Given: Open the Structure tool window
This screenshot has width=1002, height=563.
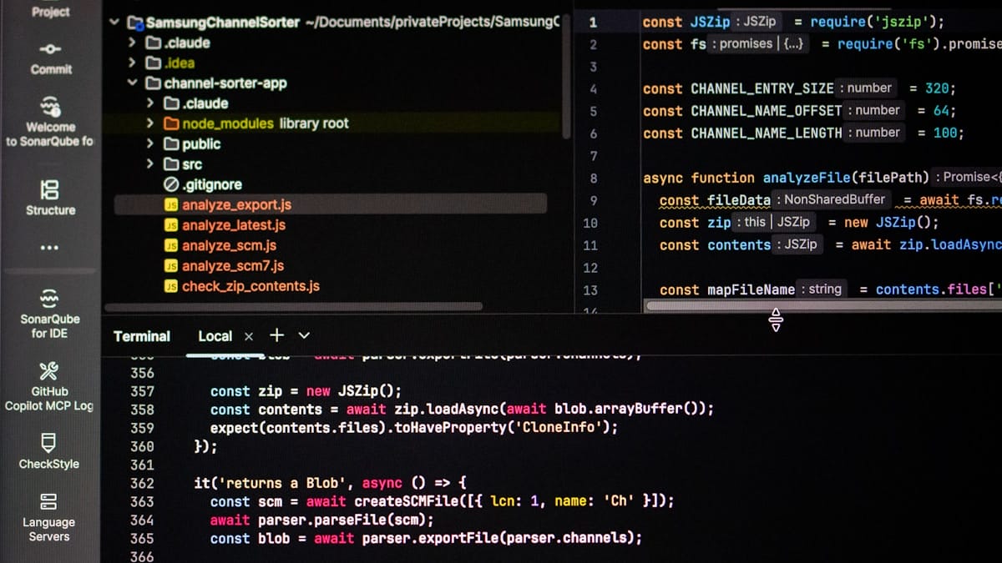Looking at the screenshot, I should click(x=50, y=199).
